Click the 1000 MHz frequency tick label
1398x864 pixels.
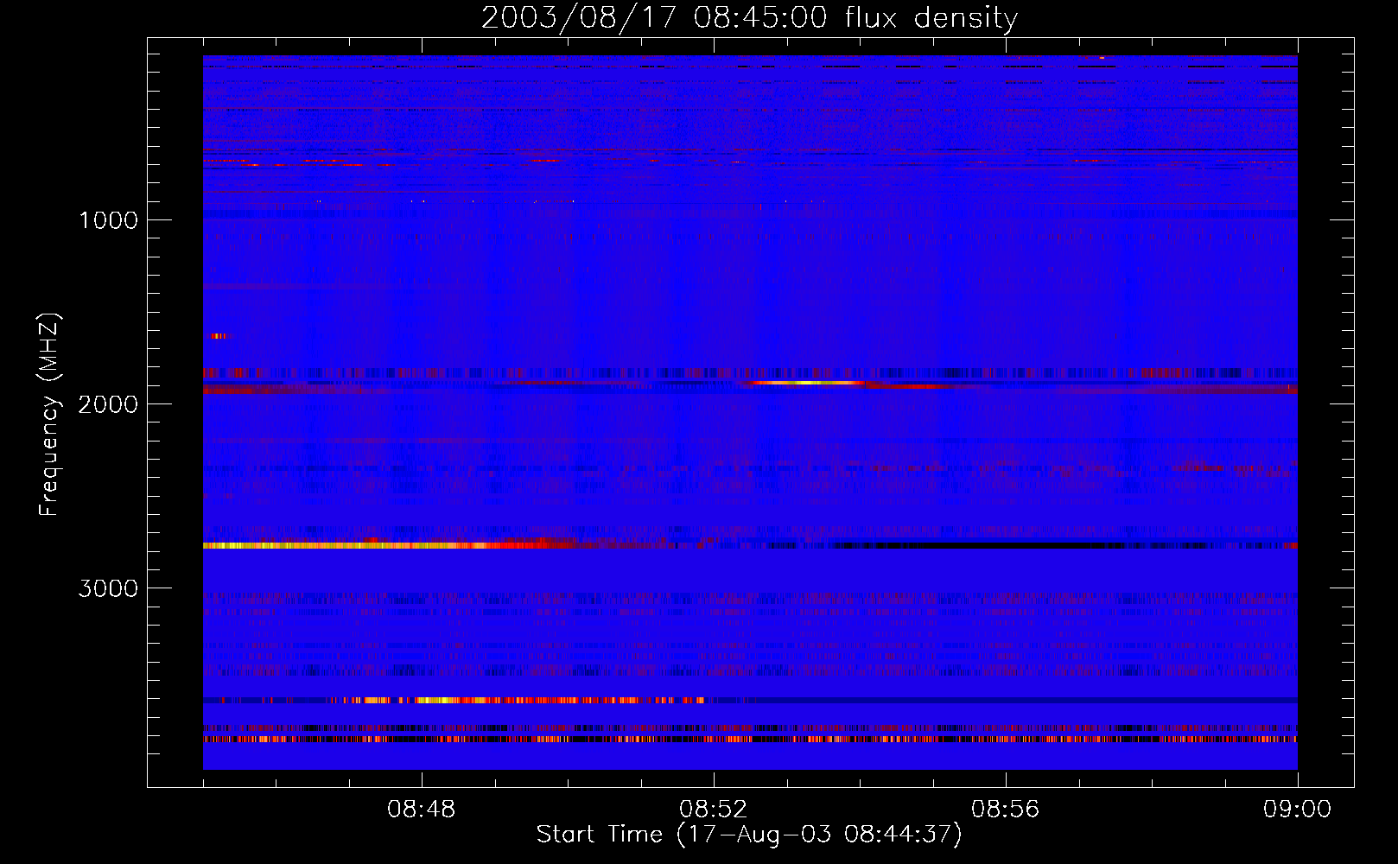point(108,220)
